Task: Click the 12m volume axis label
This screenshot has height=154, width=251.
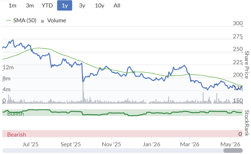Action: [8, 67]
